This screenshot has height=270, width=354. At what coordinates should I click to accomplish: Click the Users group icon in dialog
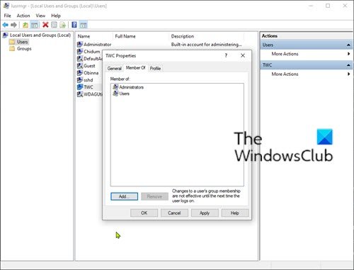(x=115, y=94)
